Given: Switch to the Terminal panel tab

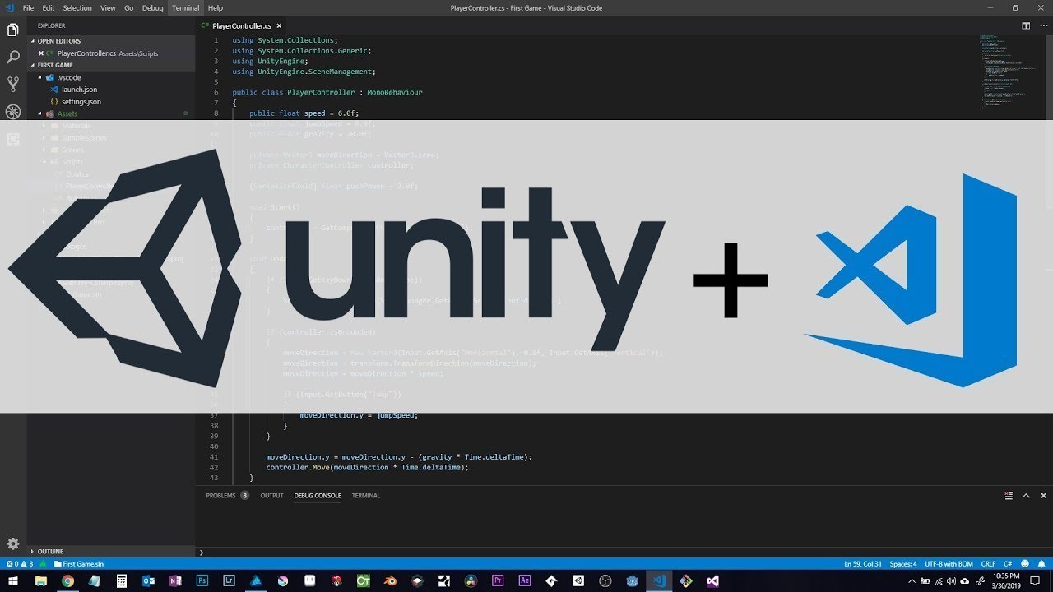Looking at the screenshot, I should click(x=366, y=496).
